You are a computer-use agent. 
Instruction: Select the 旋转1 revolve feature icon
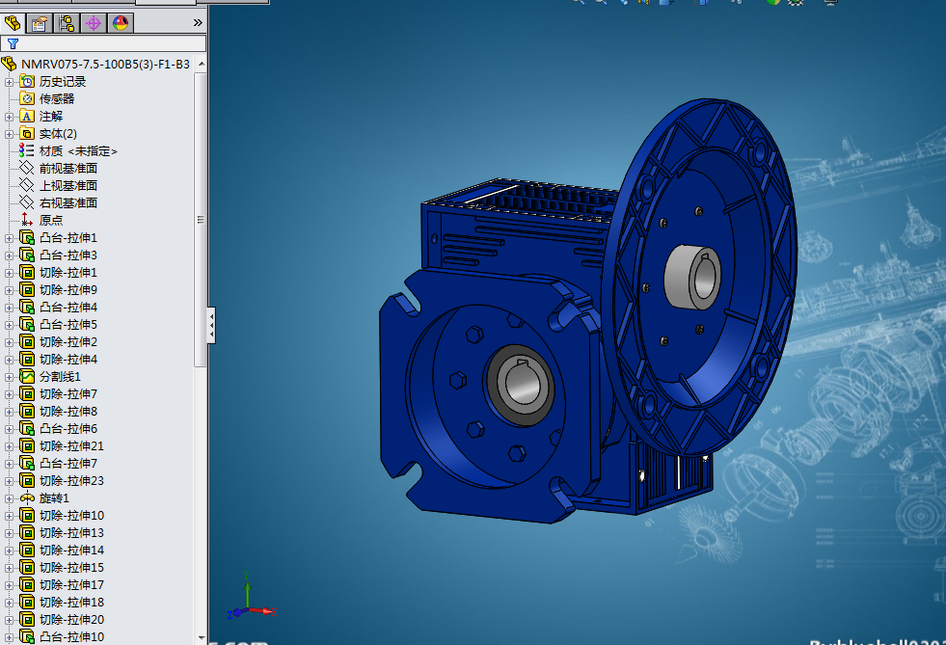point(27,497)
